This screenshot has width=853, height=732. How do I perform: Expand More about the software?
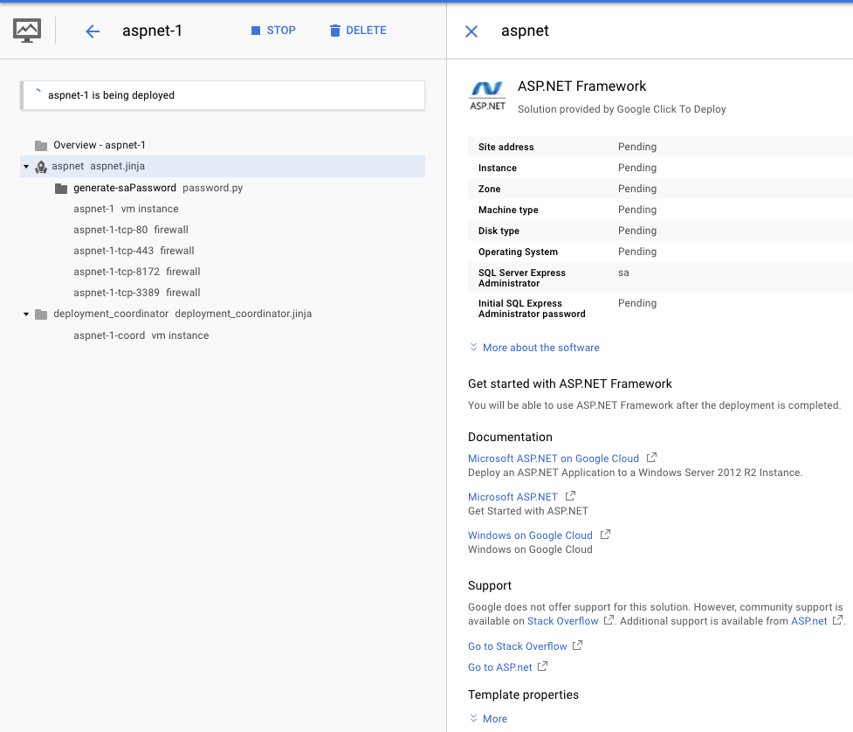[x=533, y=348]
